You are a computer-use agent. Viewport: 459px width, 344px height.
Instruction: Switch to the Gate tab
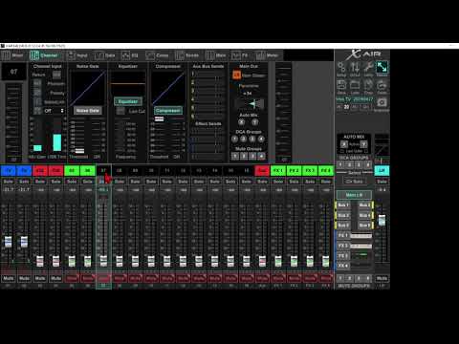coord(105,55)
